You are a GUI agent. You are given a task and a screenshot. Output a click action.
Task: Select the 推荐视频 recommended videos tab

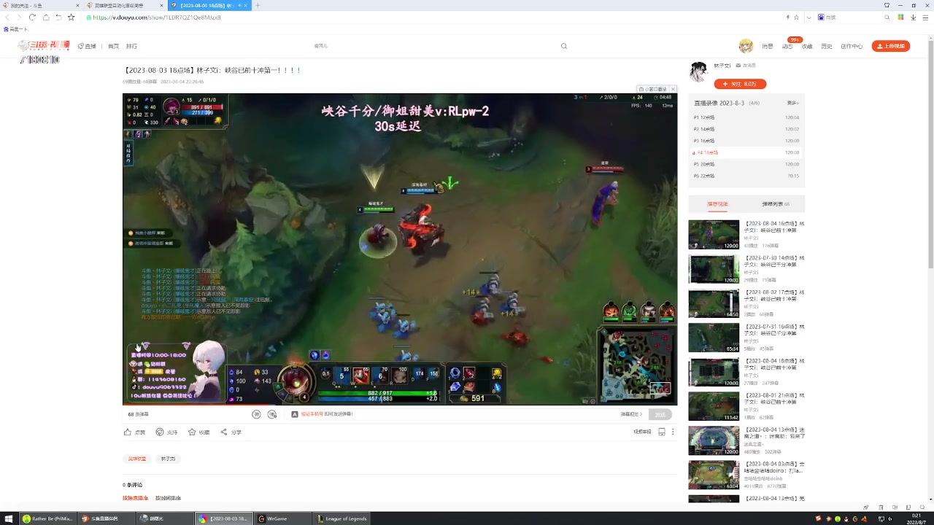pyautogui.click(x=717, y=204)
